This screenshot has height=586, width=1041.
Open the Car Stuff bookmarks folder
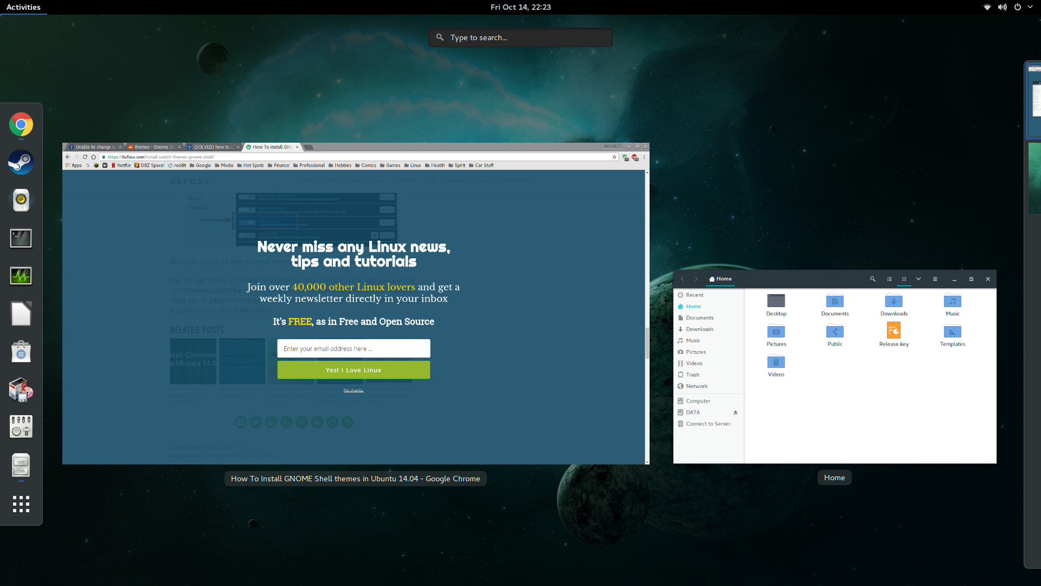pos(481,165)
